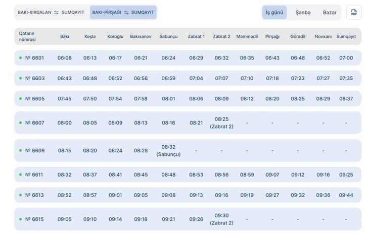The height and width of the screenshot is (233, 368).
Task: Click 08:06 Zabrat 1 time of train 6605
Action: point(196,98)
